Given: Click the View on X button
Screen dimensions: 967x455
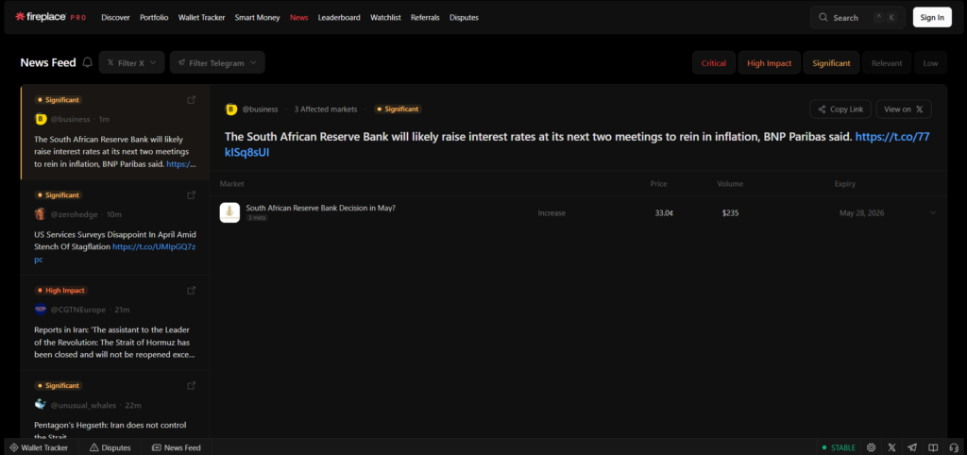Looking at the screenshot, I should click(x=904, y=110).
